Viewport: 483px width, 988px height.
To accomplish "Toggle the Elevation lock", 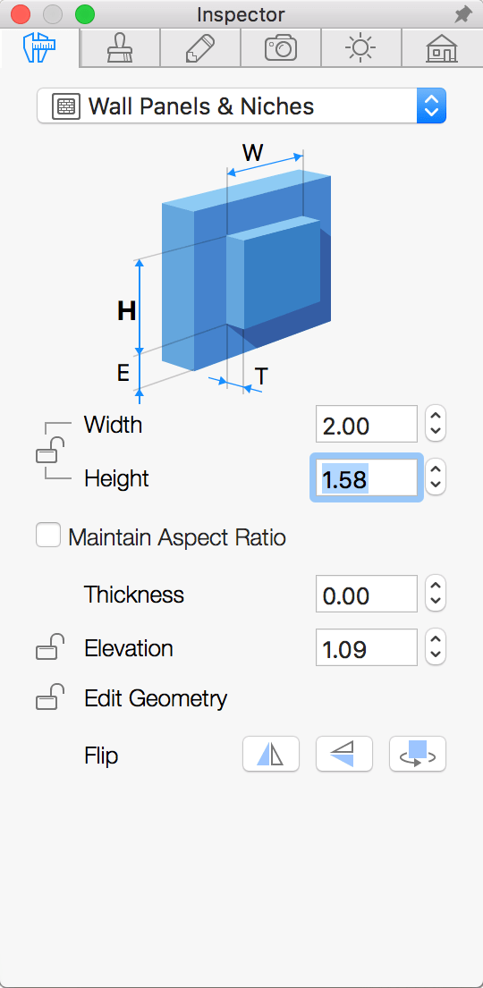I will pyautogui.click(x=50, y=647).
